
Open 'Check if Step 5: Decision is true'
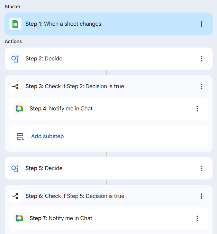click(84, 196)
